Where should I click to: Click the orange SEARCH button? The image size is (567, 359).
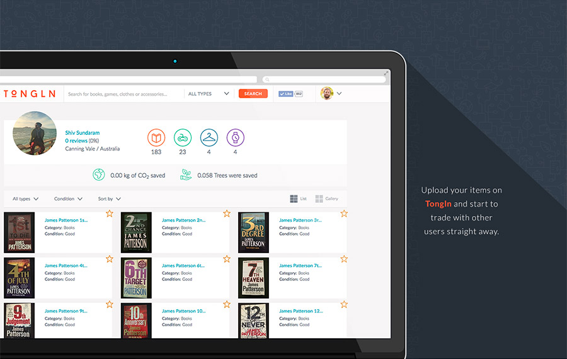[253, 94]
